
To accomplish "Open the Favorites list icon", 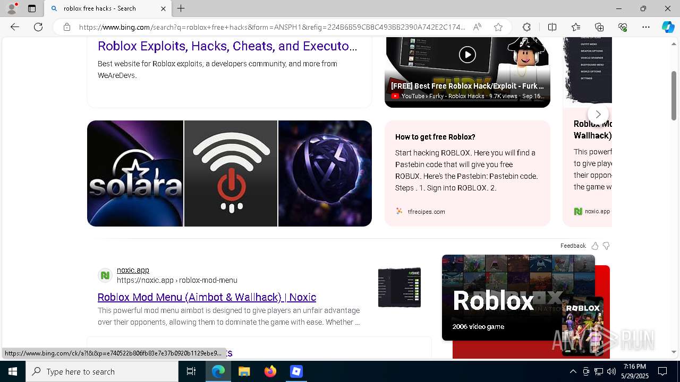I will point(576,27).
